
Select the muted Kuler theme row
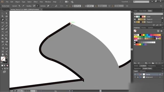pyautogui.click(x=148, y=17)
